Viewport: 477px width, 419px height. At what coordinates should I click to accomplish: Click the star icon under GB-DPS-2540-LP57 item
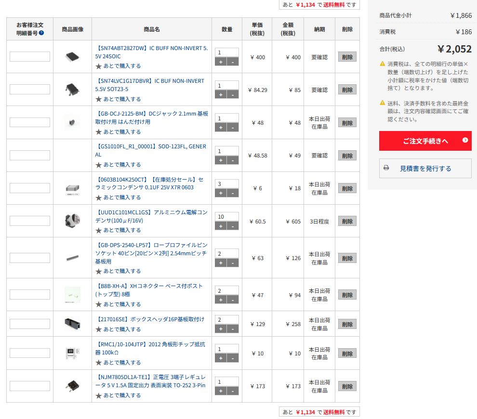[x=98, y=271]
